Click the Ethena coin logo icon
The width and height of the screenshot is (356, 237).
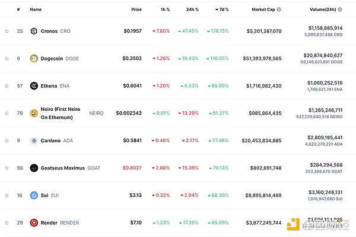tap(34, 86)
